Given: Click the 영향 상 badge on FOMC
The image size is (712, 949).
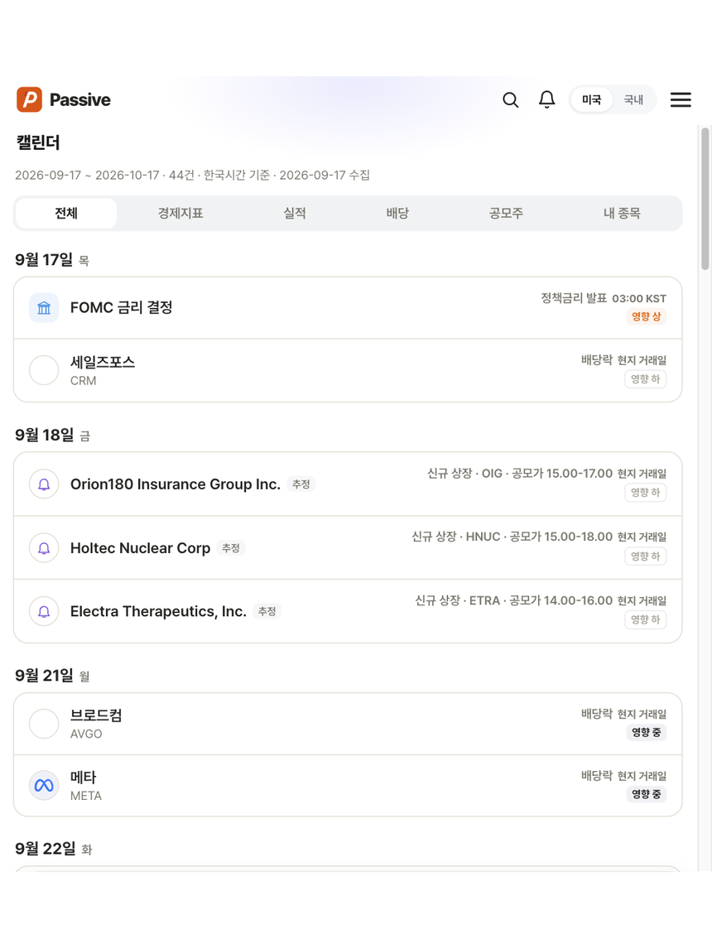Looking at the screenshot, I should point(646,316).
